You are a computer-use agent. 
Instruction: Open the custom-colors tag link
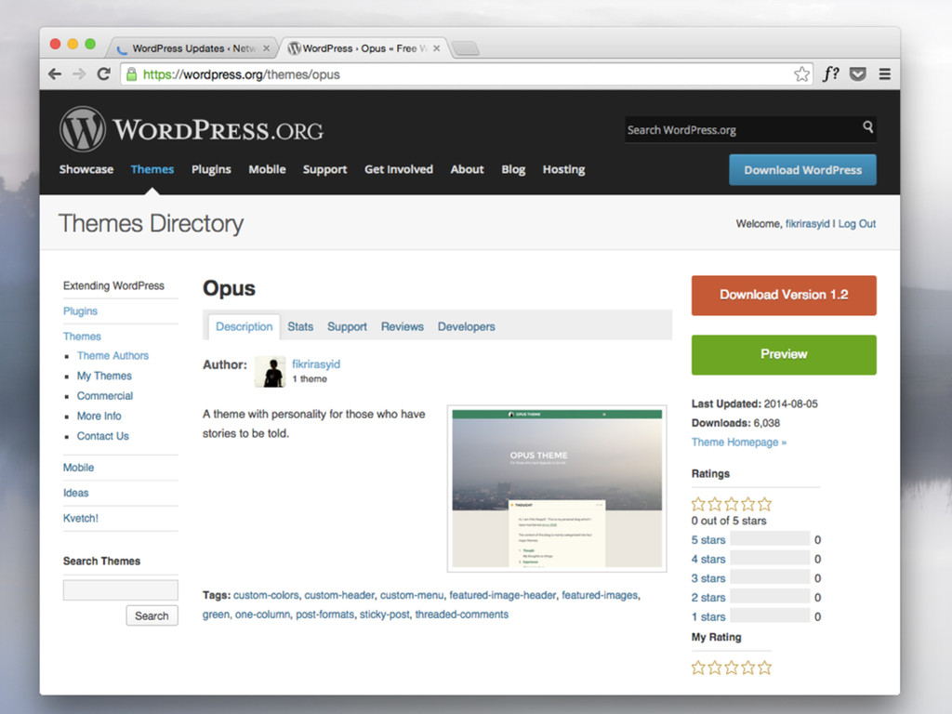266,595
